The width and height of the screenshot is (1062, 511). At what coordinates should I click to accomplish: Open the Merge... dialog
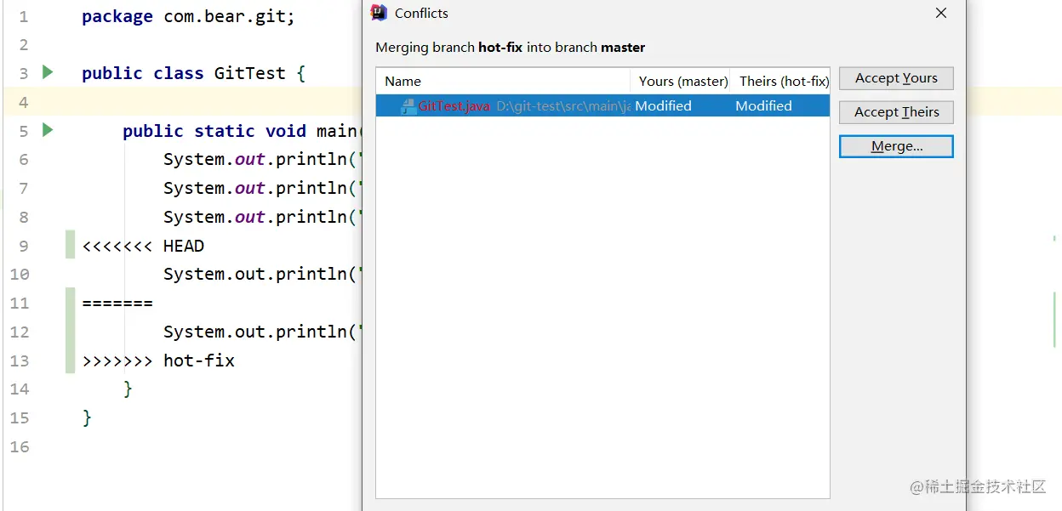pos(896,146)
